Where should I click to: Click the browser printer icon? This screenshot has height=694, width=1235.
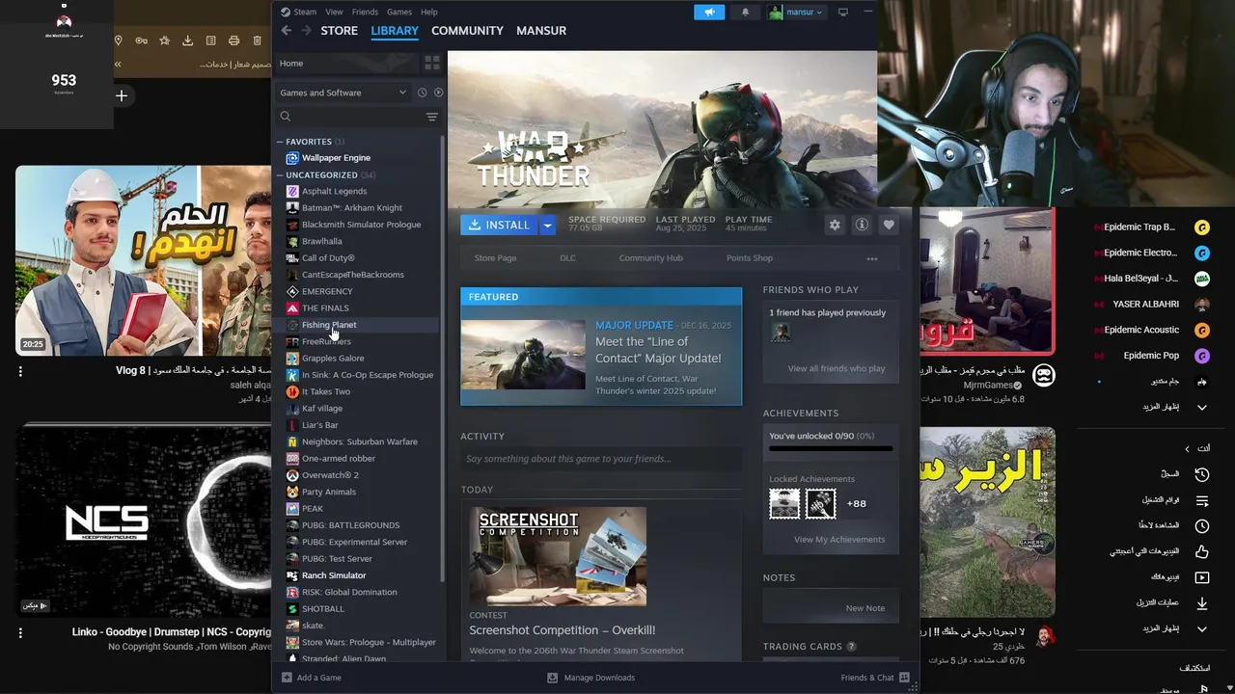point(233,40)
